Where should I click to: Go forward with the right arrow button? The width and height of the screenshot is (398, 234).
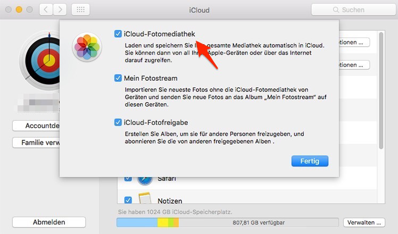point(60,10)
